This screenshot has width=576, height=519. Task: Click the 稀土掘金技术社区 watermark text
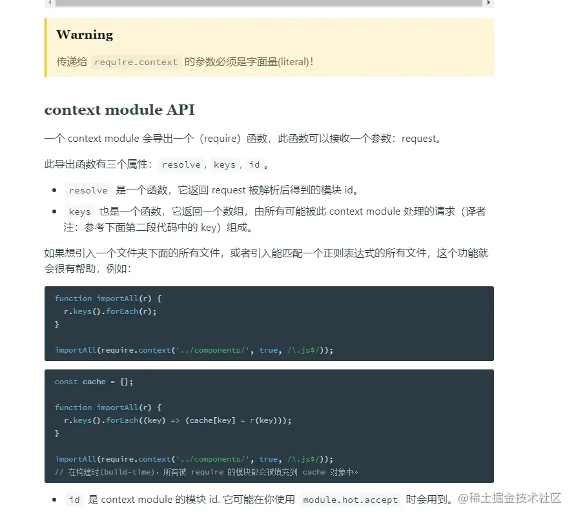[510, 498]
